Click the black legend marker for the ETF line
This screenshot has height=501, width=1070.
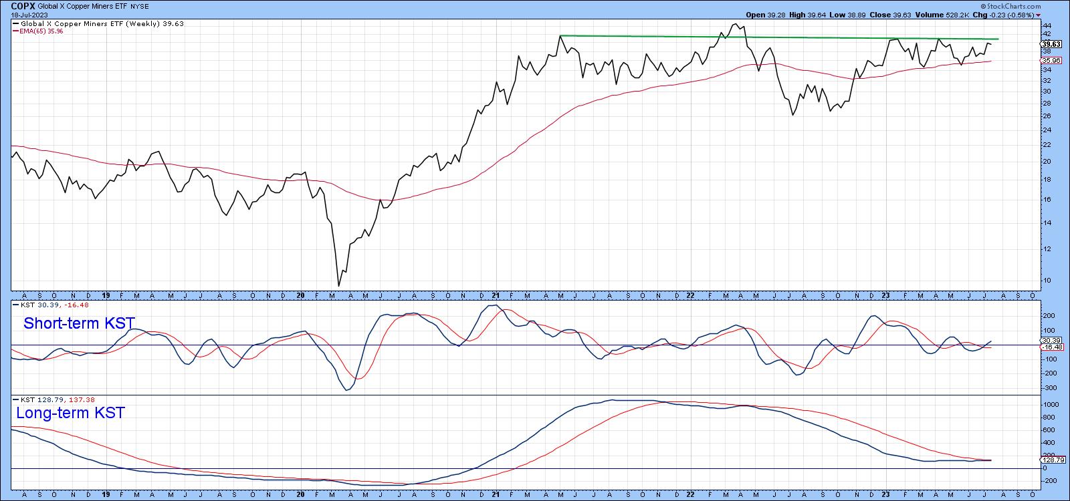point(16,23)
